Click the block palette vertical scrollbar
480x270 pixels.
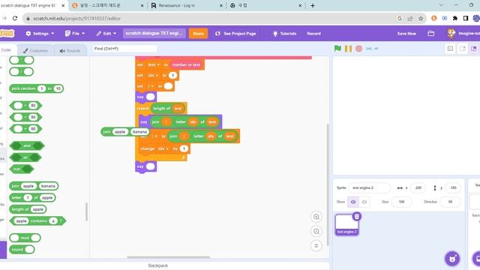(x=87, y=211)
